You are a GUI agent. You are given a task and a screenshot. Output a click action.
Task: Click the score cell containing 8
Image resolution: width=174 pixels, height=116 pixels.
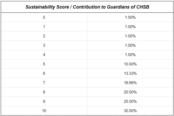click(44, 92)
